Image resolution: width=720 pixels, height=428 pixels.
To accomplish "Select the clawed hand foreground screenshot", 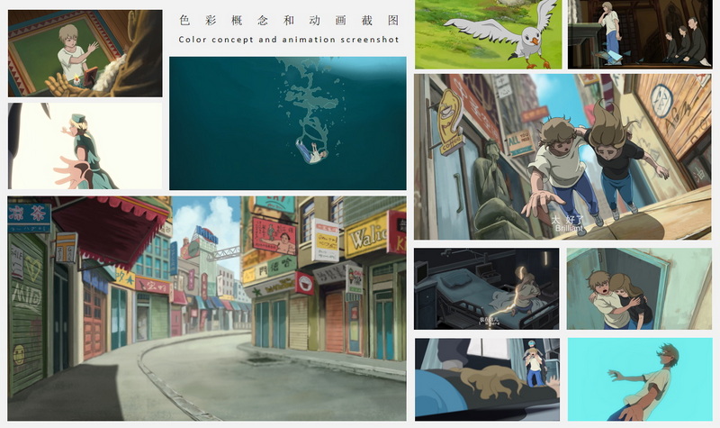I will pyautogui.click(x=486, y=379).
